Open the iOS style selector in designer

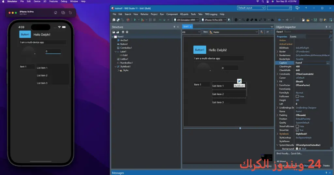[191, 32]
